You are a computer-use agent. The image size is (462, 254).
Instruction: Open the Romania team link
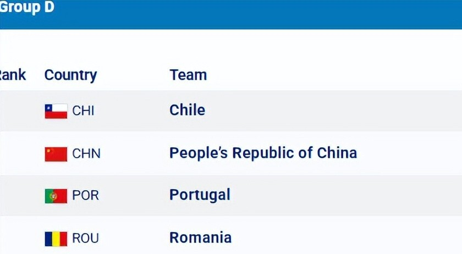click(x=200, y=238)
